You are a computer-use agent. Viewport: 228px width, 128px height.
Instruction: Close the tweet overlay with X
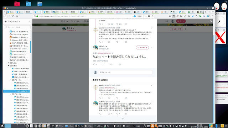[x=211, y=21]
